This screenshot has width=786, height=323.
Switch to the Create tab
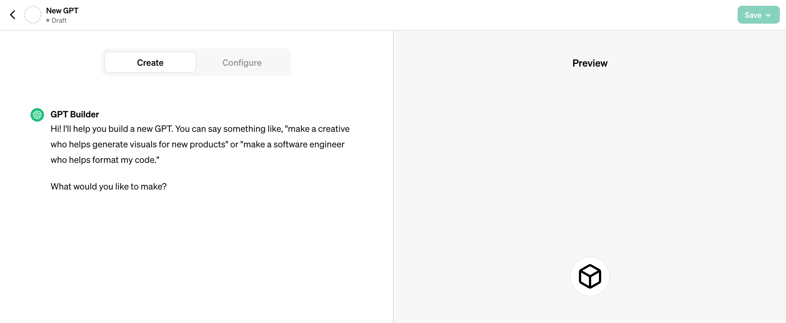[150, 62]
